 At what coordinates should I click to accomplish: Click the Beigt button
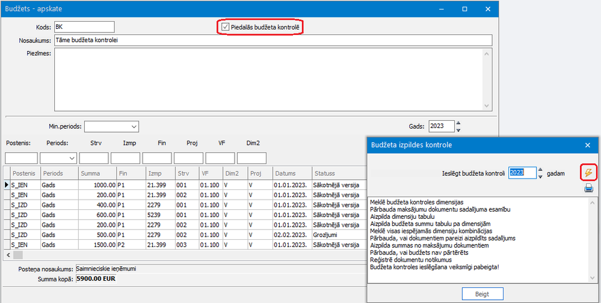point(482,294)
